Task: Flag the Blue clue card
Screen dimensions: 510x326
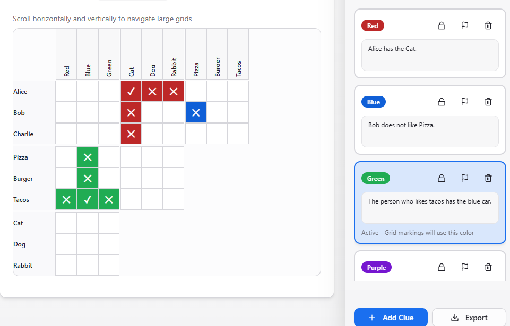Action: [x=465, y=102]
